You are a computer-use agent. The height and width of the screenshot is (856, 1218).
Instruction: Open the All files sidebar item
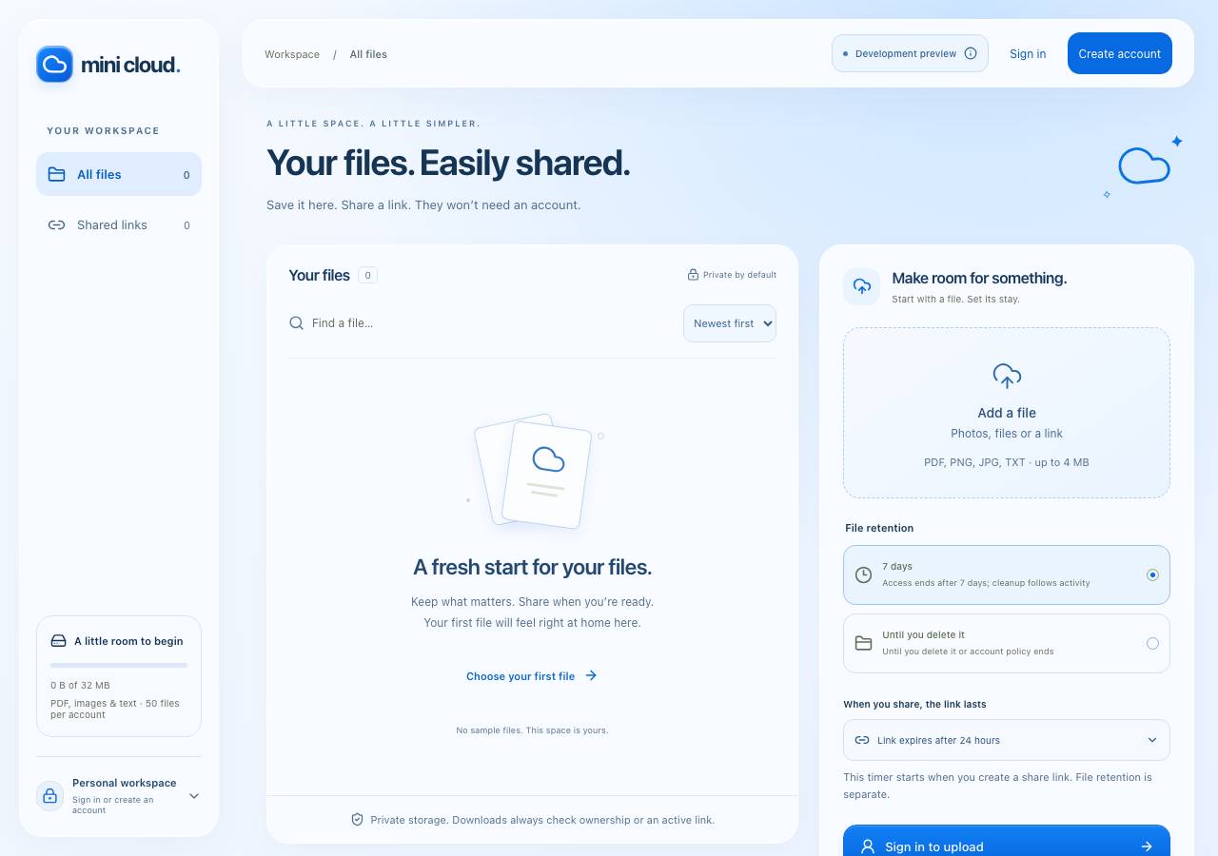coord(119,174)
